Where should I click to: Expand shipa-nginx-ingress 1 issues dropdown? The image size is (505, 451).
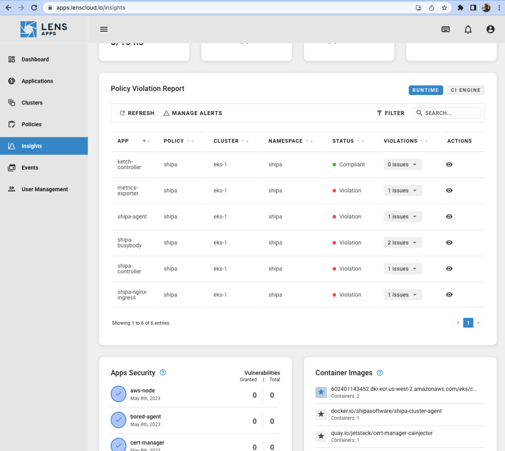click(403, 295)
